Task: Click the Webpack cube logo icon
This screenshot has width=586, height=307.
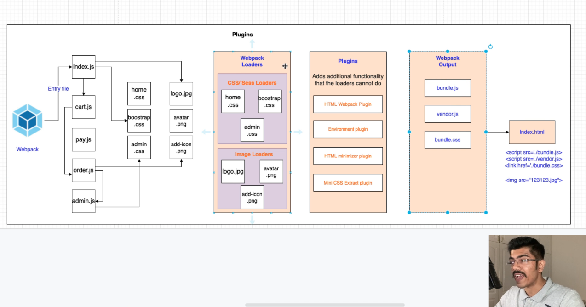Action: (28, 121)
